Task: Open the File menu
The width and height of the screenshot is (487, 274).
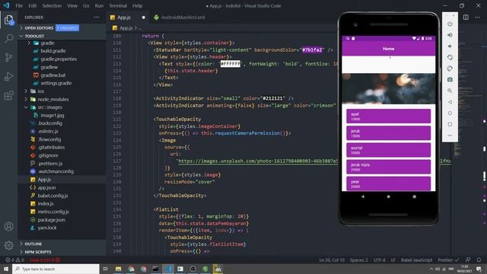Action: coord(19,5)
